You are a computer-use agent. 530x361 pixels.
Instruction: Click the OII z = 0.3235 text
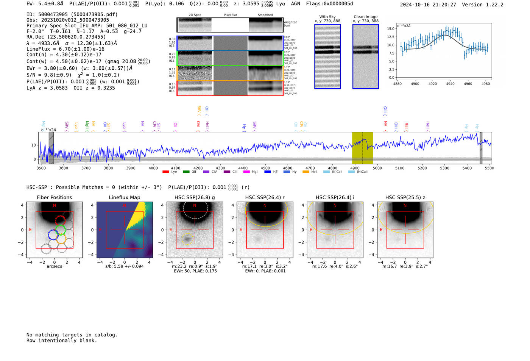(x=94, y=88)
